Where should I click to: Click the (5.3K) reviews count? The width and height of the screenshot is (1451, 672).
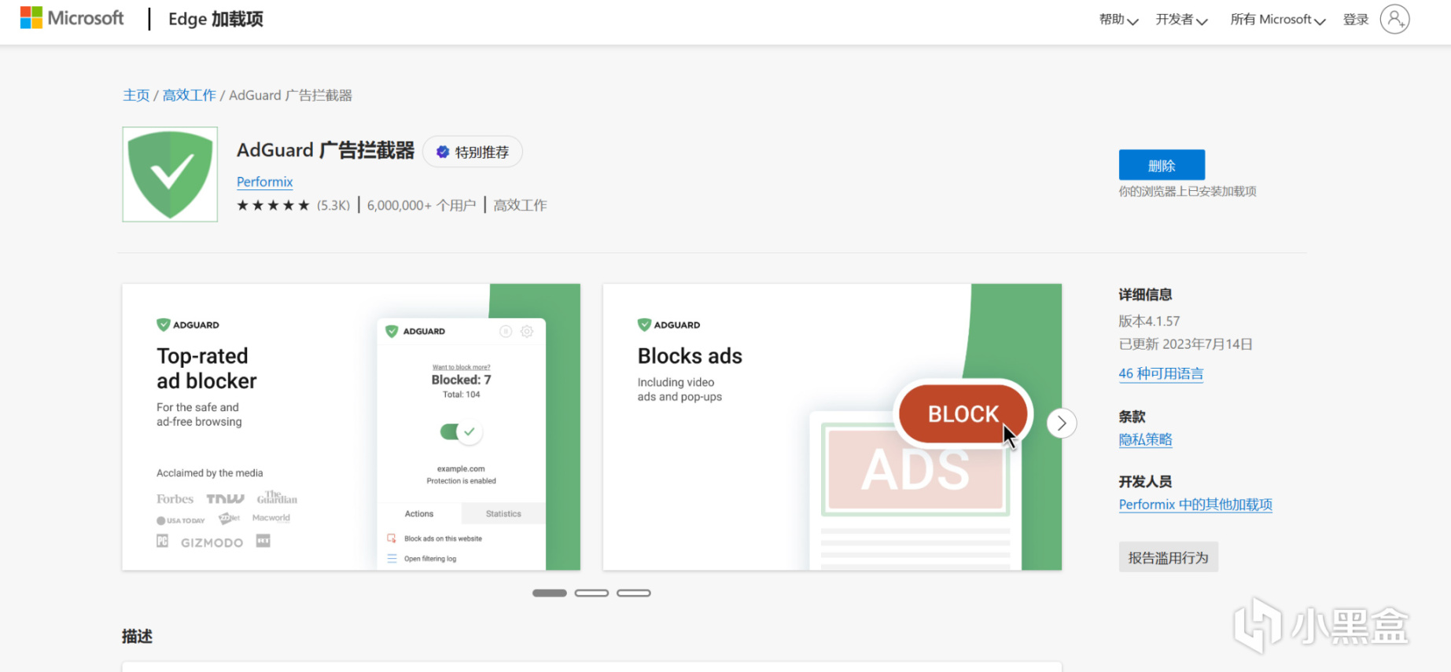(x=333, y=205)
